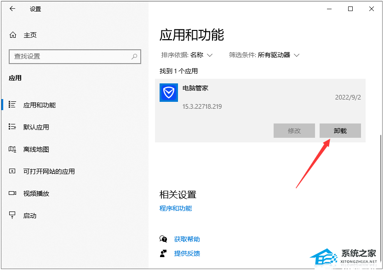The height and width of the screenshot is (270, 384).
Task: Click the 电脑管家 shield app icon
Action: [169, 93]
